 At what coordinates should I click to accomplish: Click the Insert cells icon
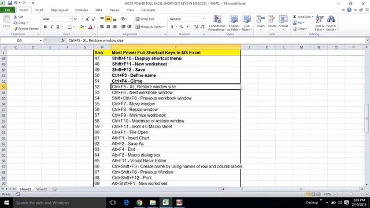(261, 19)
